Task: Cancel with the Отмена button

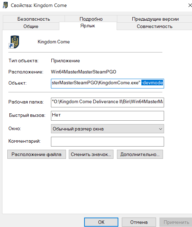Action: tap(139, 222)
